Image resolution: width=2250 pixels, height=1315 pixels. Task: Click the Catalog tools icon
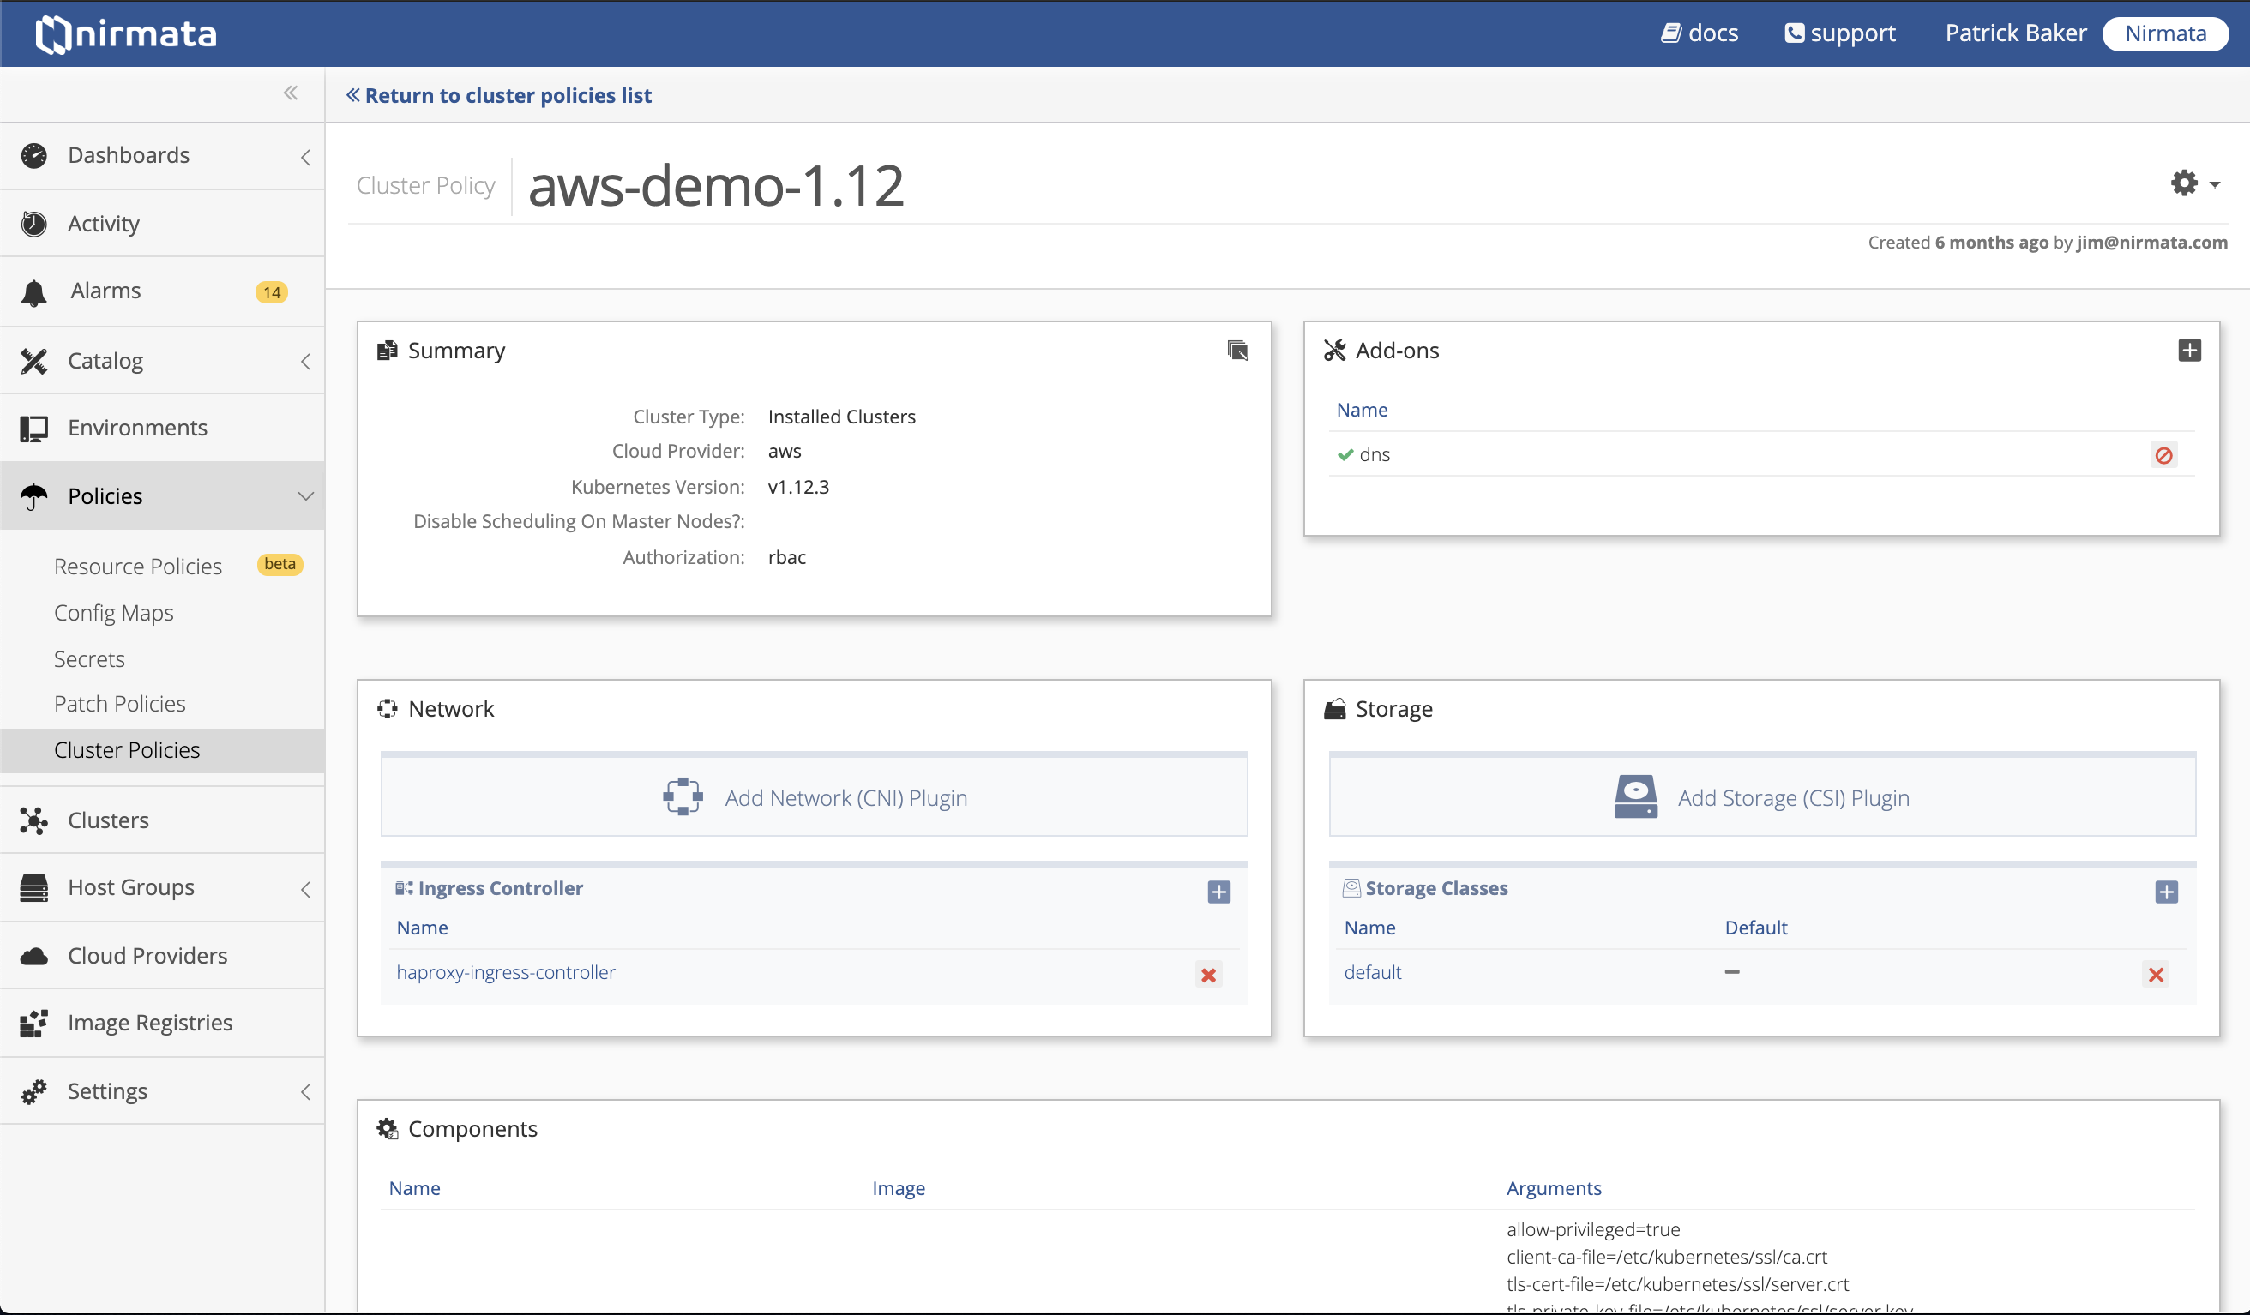click(34, 361)
